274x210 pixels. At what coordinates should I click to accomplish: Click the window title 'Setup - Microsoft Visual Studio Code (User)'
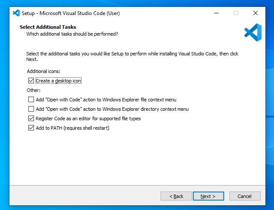[71, 13]
